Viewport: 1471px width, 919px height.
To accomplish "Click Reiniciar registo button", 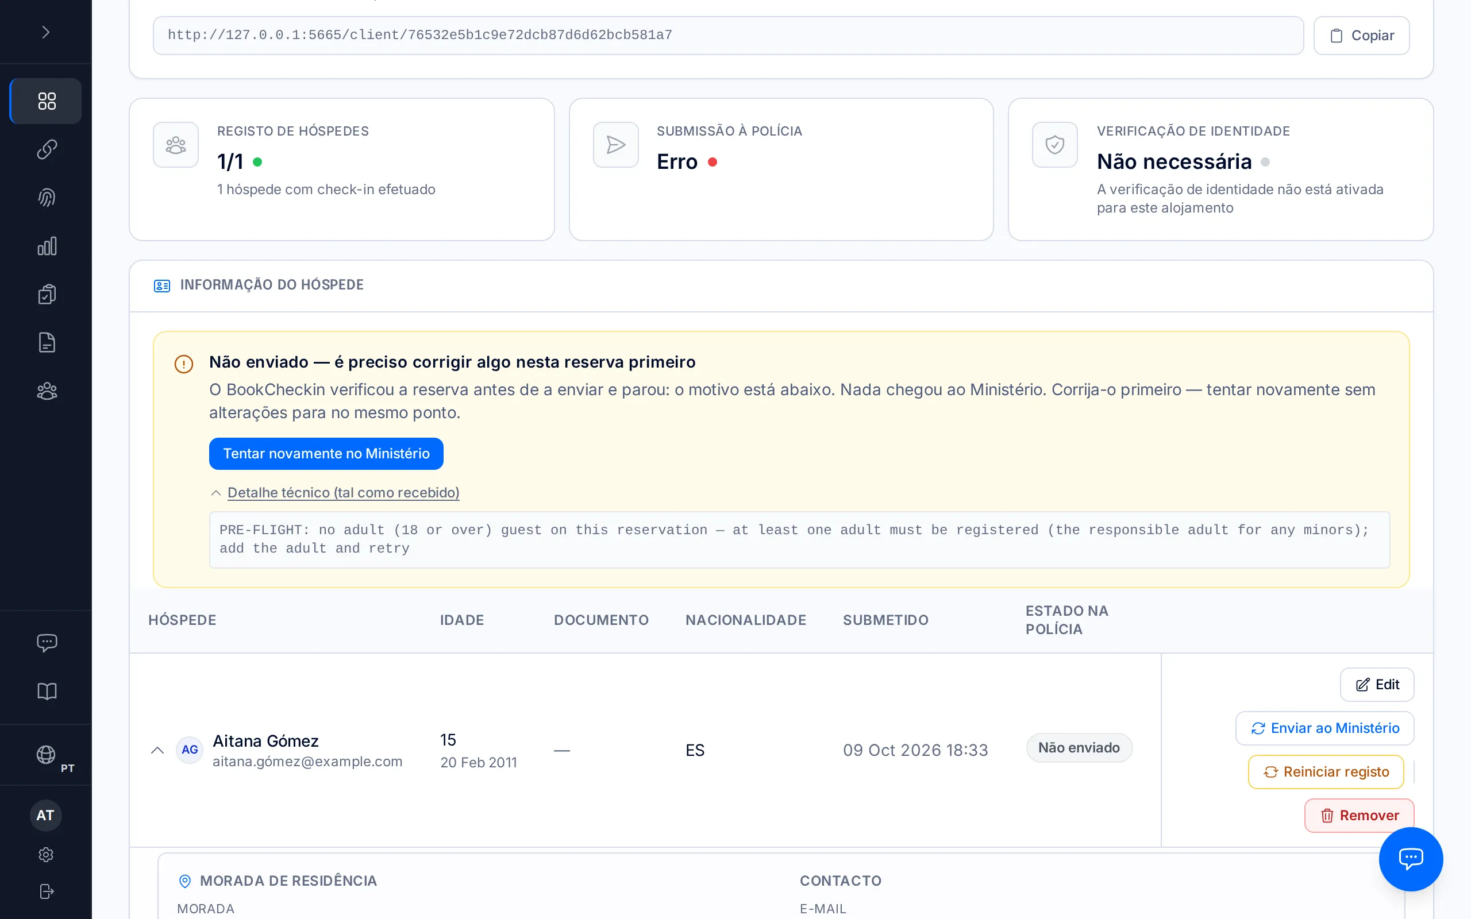I will (1326, 772).
